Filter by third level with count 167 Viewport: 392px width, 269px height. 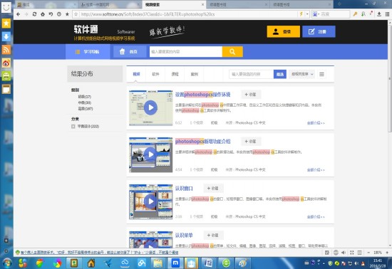click(86, 109)
